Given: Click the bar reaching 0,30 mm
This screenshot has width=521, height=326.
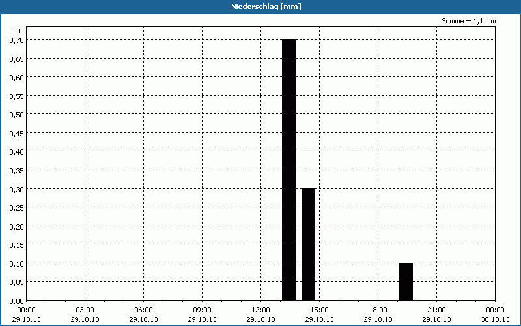Looking at the screenshot, I should 308,244.
